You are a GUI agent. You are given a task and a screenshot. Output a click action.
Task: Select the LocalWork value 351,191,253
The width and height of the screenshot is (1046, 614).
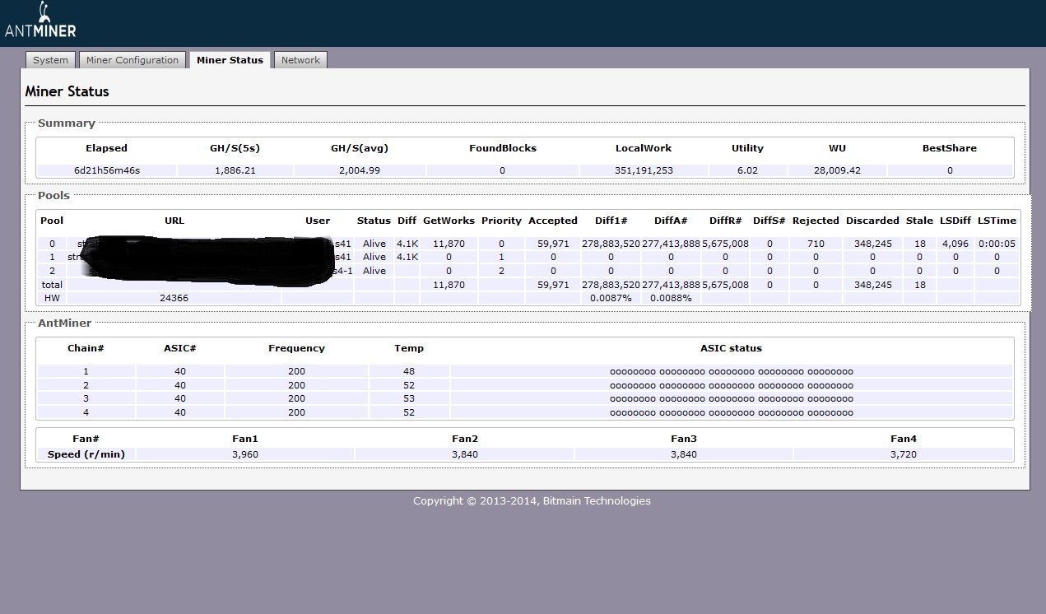[643, 170]
